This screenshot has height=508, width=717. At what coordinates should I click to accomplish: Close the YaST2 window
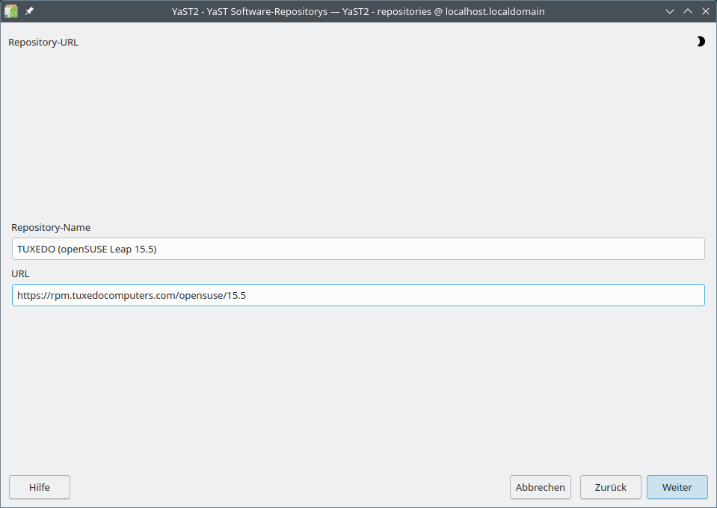click(x=706, y=11)
